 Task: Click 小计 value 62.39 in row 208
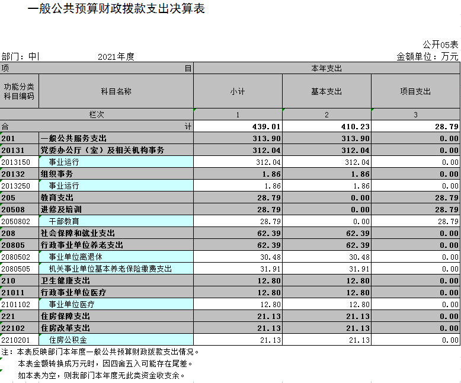point(238,233)
